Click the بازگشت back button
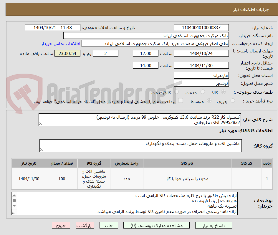Screen dimensions: 278x235 (85, 225)
